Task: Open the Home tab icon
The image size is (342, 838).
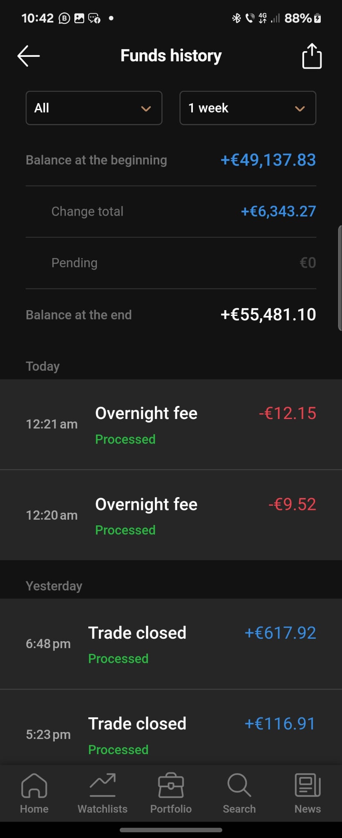Action: click(x=34, y=786)
